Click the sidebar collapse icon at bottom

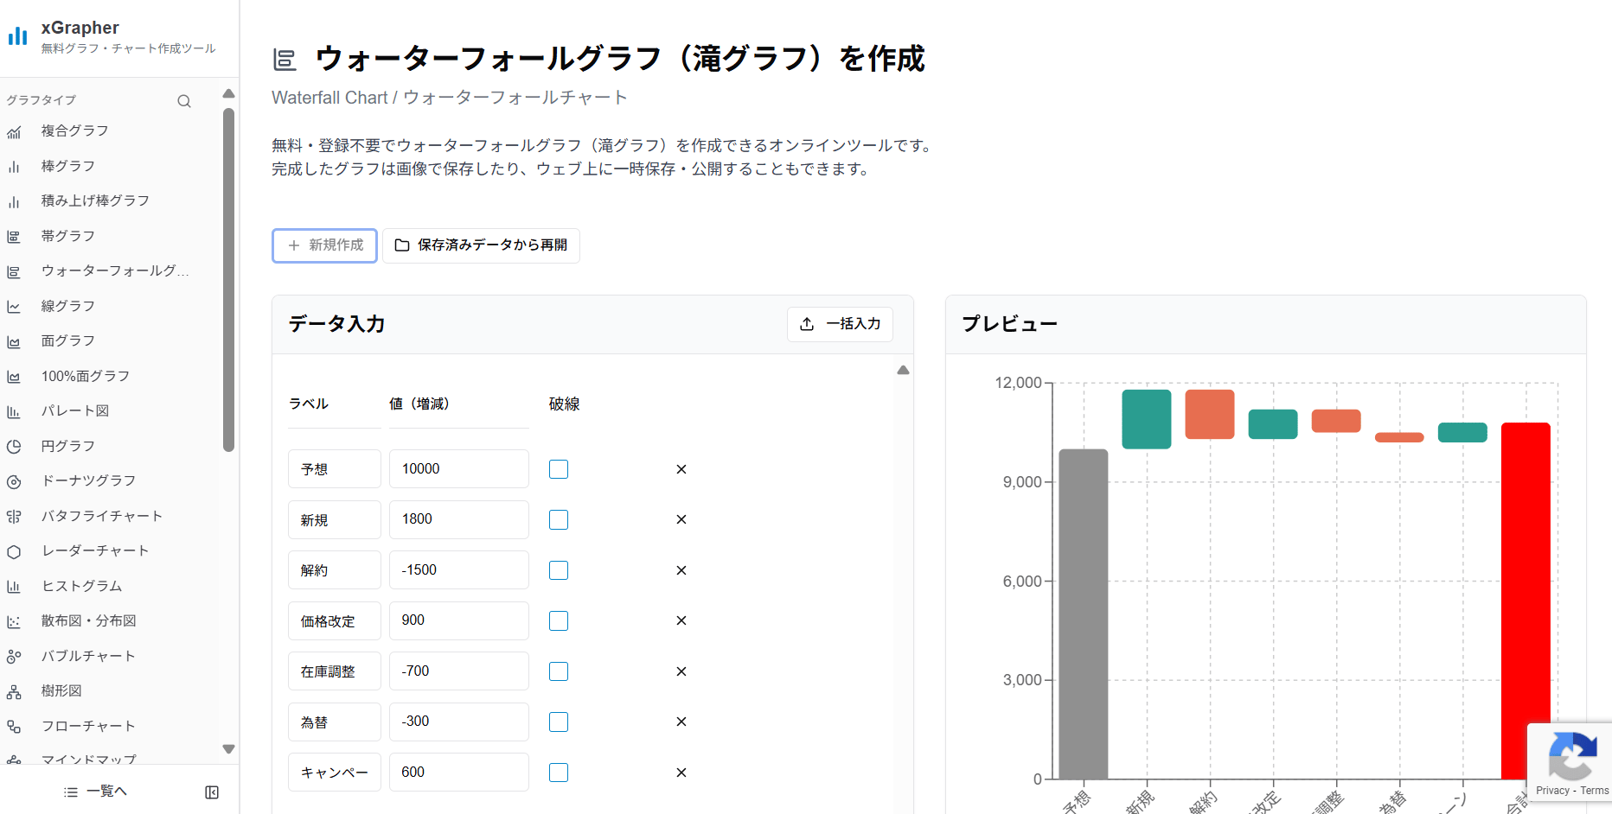[x=212, y=792]
